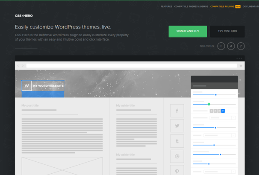This screenshot has width=259, height=175.
Task: Open the Compatible Plugins page
Action: tap(222, 6)
